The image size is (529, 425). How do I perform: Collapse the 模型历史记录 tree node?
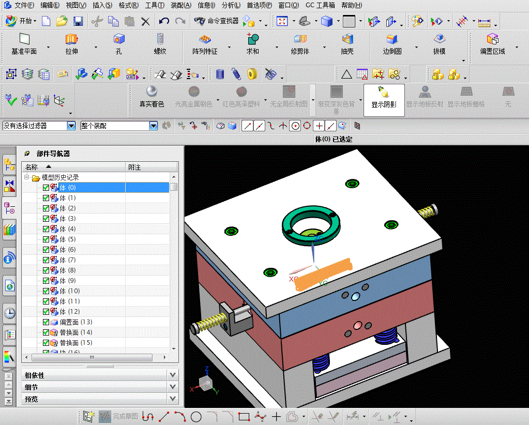(x=27, y=177)
